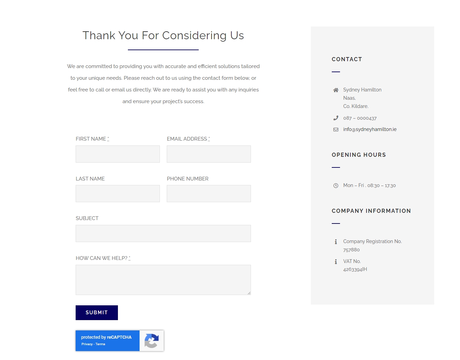The image size is (460, 360).
Task: Select the Phone Number text box
Action: click(209, 194)
